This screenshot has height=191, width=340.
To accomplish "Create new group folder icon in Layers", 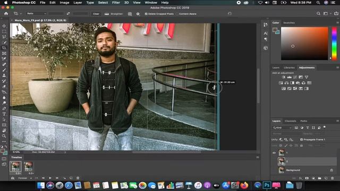I will tap(320, 178).
